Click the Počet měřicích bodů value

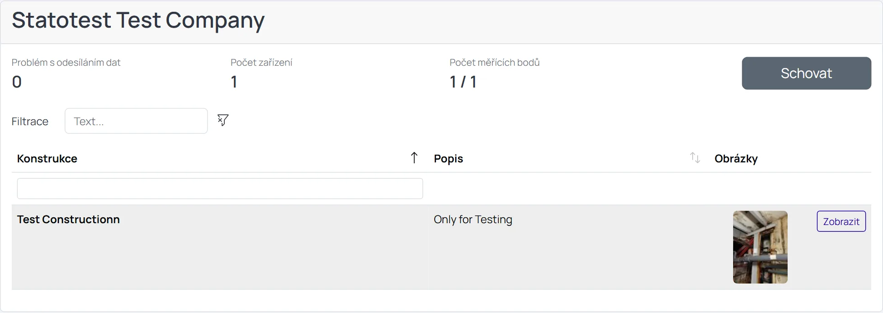coord(463,82)
